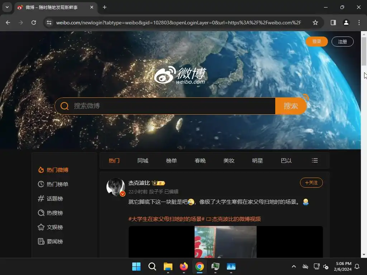Screen dimensions: 367x275
Task: Switch to the 春晚 tab
Action: click(200, 161)
